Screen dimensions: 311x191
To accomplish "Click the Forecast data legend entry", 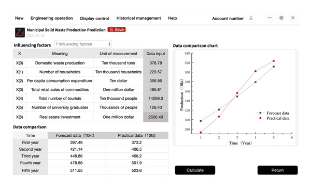I will [273, 113].
